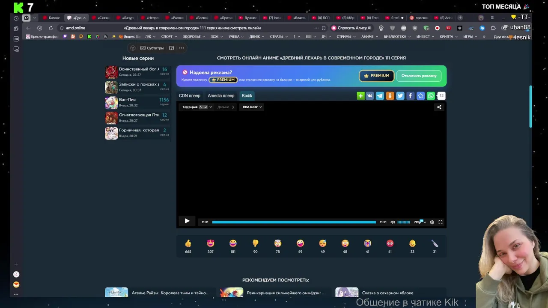This screenshot has height=308, width=548.
Task: Share to VK social network
Action: [x=370, y=96]
